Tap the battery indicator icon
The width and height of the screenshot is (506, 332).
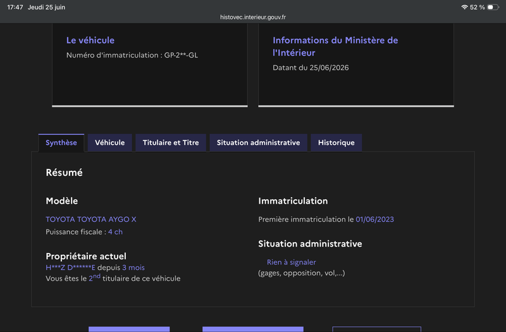[x=493, y=7]
